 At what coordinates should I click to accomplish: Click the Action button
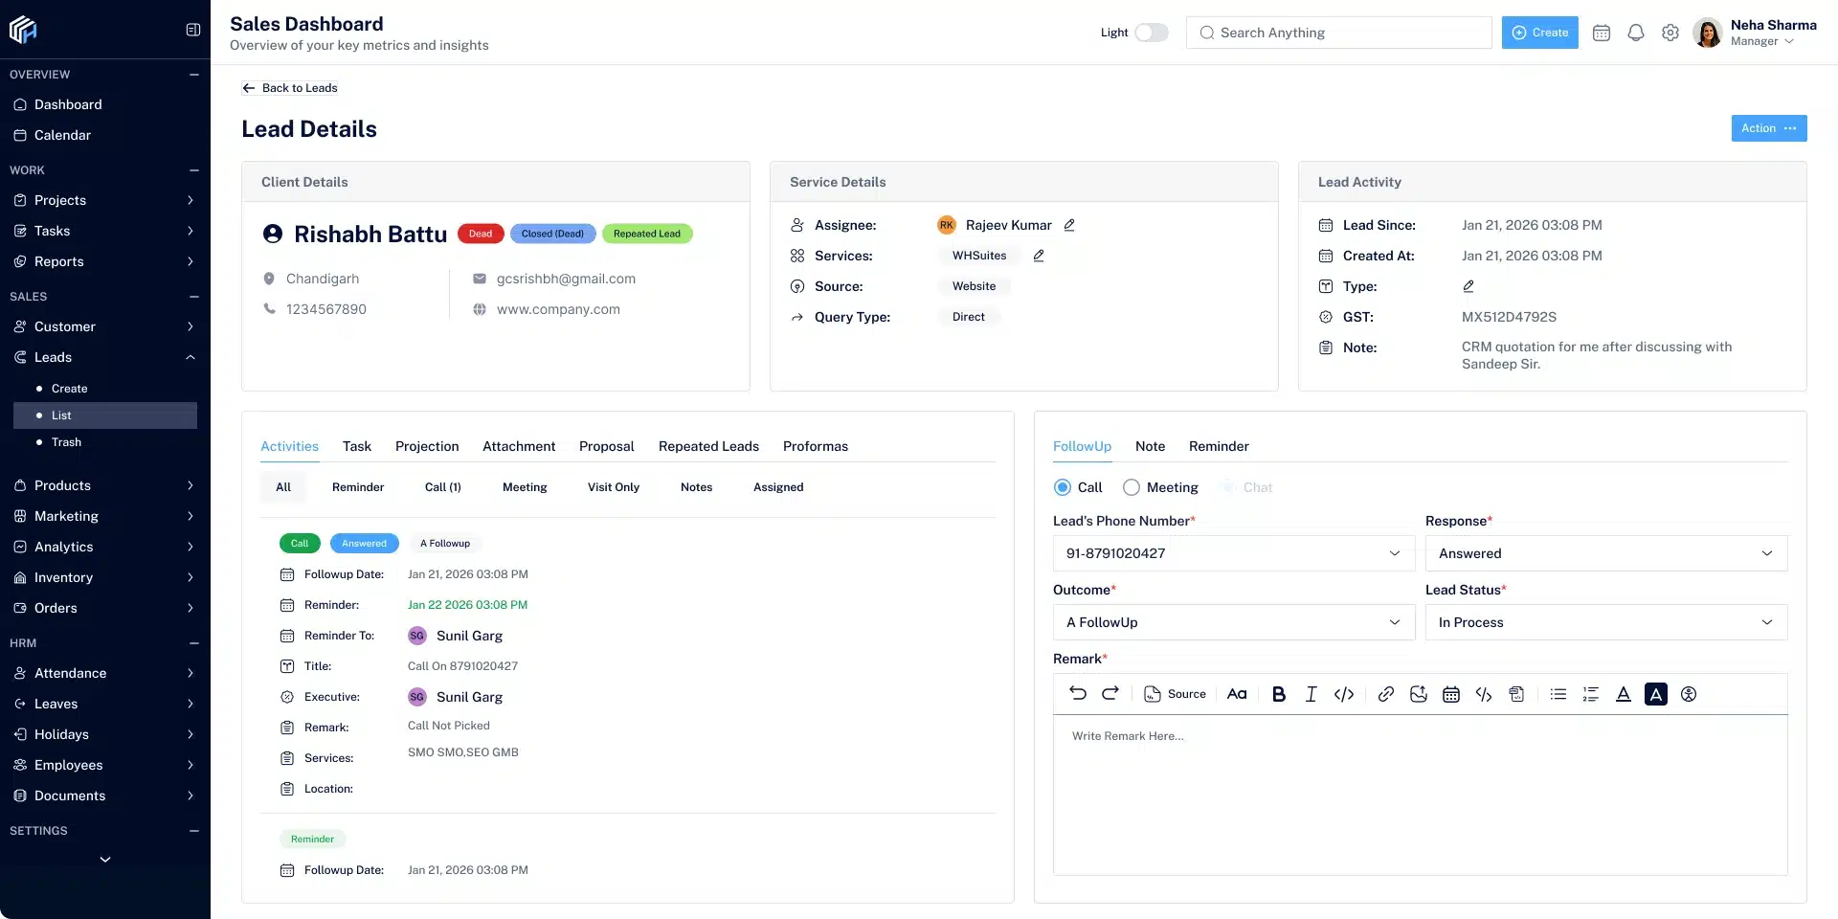(x=1769, y=128)
